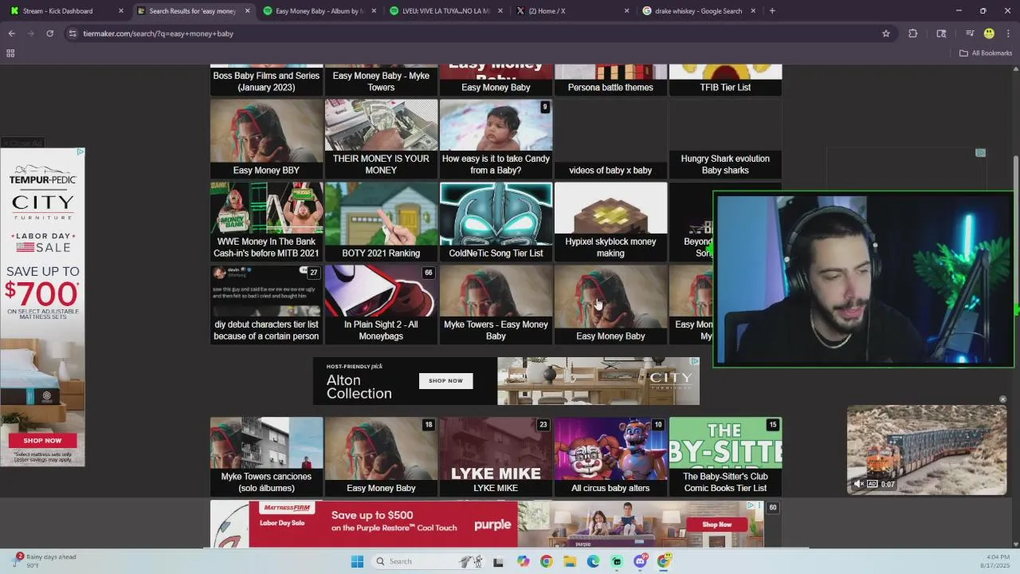Open diy debut characters tier list

266,305
